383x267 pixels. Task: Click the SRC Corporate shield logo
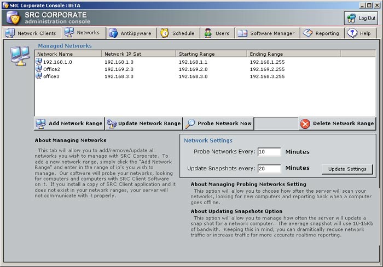click(14, 18)
